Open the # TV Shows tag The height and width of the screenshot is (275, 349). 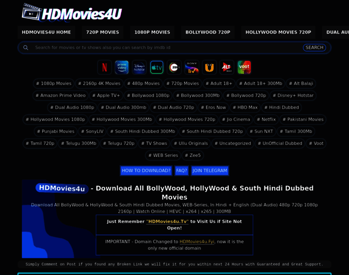[x=154, y=143]
